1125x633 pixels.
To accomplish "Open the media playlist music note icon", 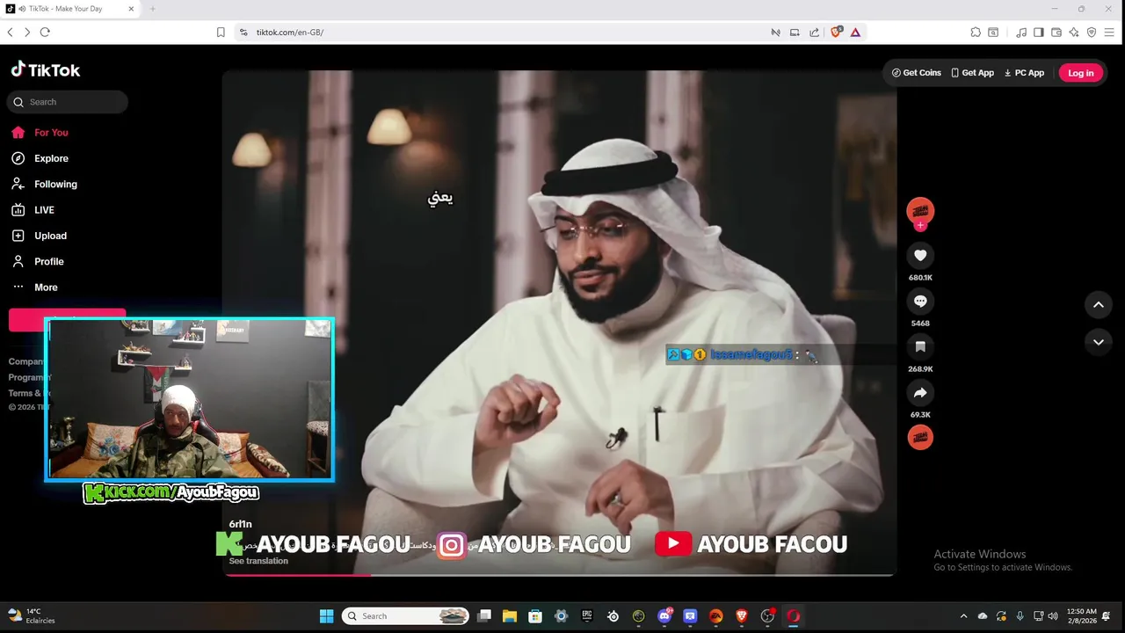I will [x=1020, y=32].
